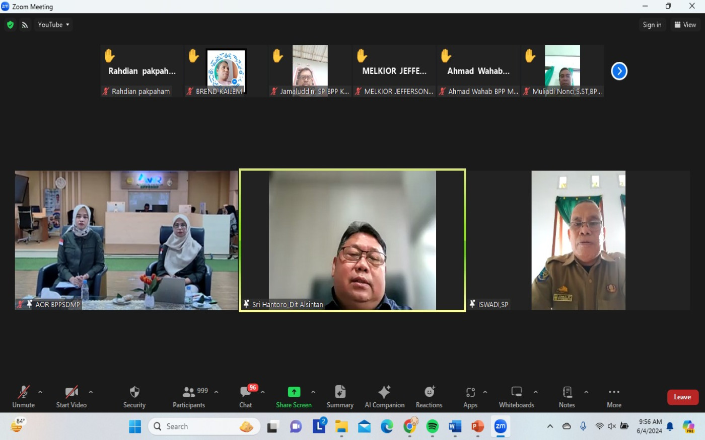Viewport: 705px width, 440px height.
Task: Open the Reactions picker
Action: click(x=429, y=397)
